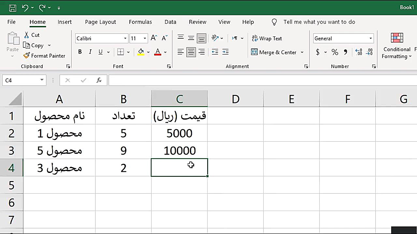The width and height of the screenshot is (417, 234).
Task: Center cell text horizontally
Action: click(x=191, y=52)
